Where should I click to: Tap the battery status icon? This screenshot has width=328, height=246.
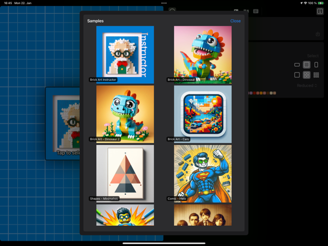[321, 3]
